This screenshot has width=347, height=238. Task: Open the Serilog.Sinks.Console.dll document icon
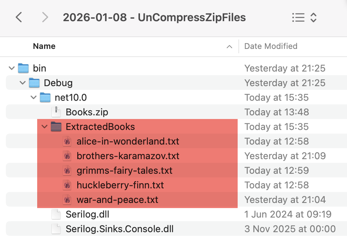[x=56, y=229]
